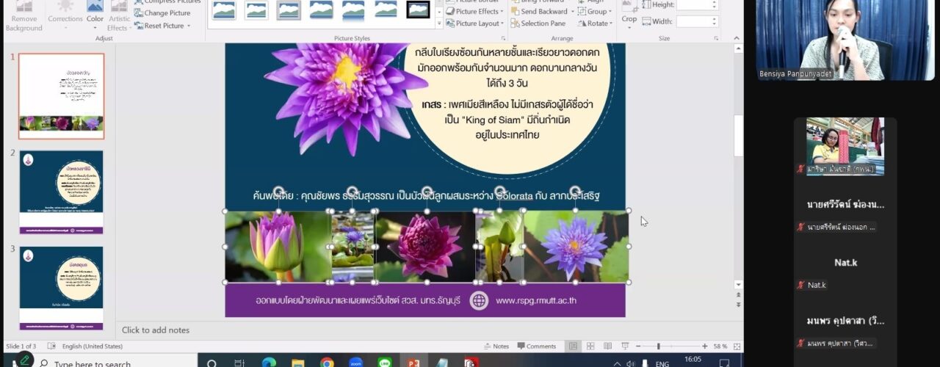Image resolution: width=940 pixels, height=367 pixels.
Task: Go to next slide double-arrow button
Action: pyautogui.click(x=738, y=304)
